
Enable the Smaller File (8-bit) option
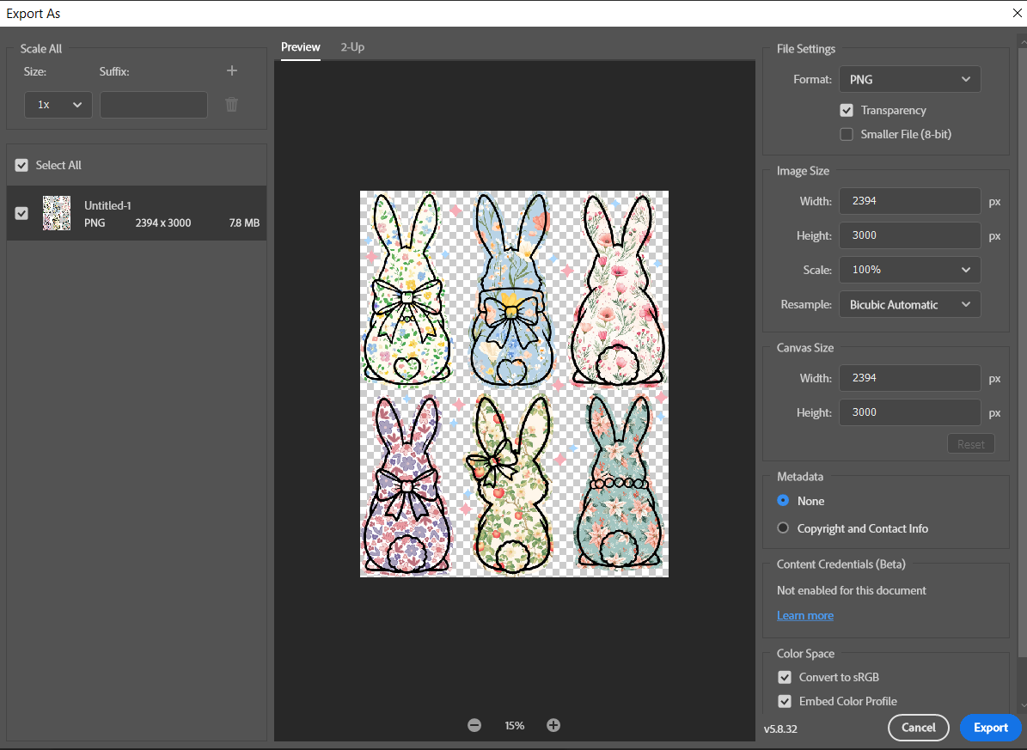point(847,135)
